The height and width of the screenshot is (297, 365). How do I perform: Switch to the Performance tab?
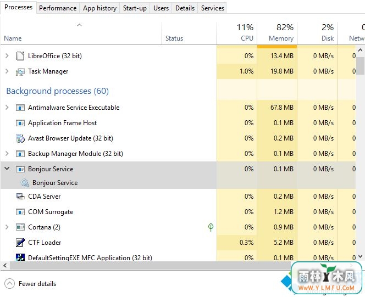(58, 8)
